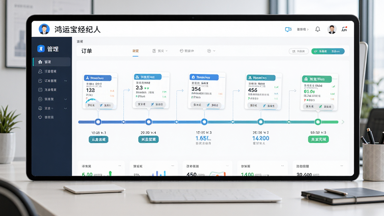Click the 鸿运宝经纪人 title
Screen dimensions: 384x216
coord(77,29)
